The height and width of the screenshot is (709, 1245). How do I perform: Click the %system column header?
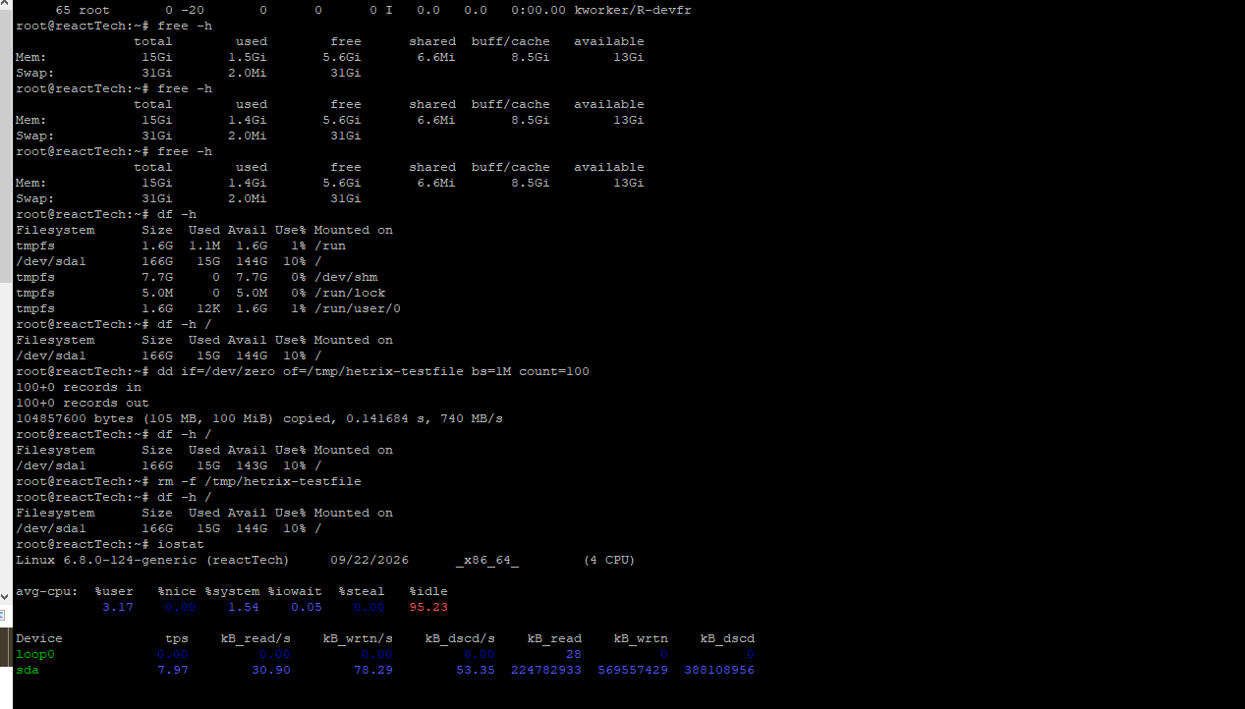pos(232,591)
